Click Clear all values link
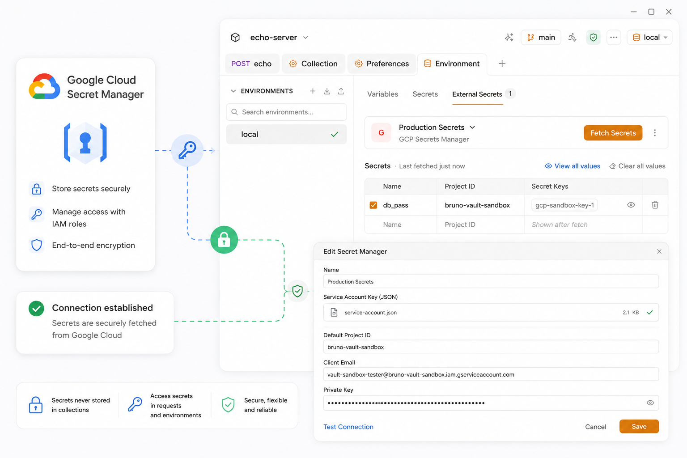Image resolution: width=687 pixels, height=458 pixels. pyautogui.click(x=637, y=166)
